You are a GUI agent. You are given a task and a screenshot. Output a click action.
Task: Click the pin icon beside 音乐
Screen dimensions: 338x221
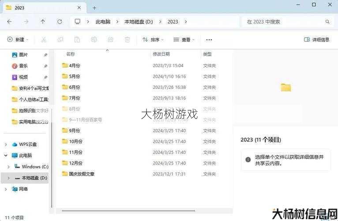click(45, 66)
